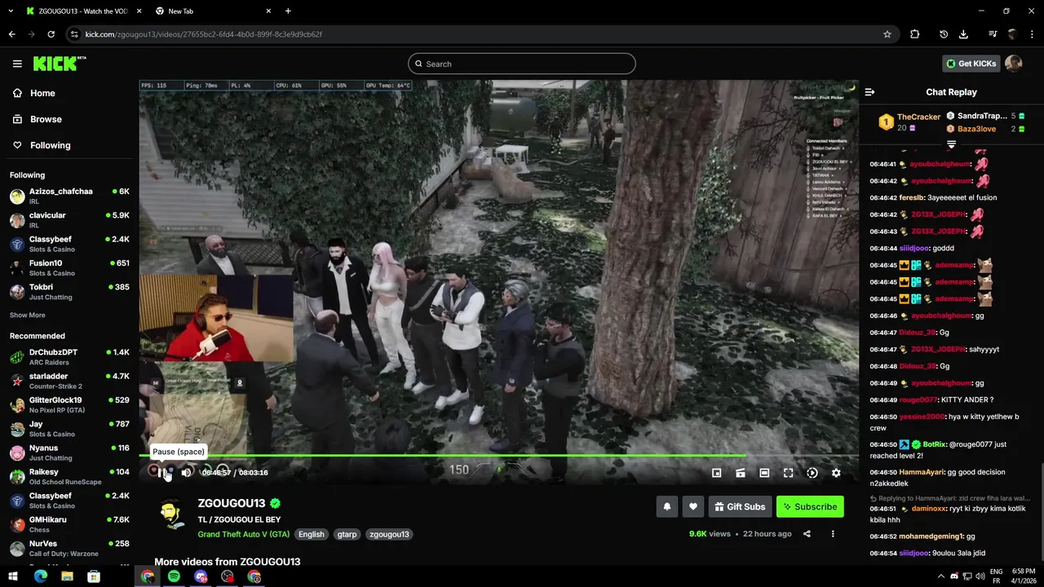Toggle the follow heart for ZGOUGOU13
Viewport: 1044px width, 587px height.
coord(693,506)
